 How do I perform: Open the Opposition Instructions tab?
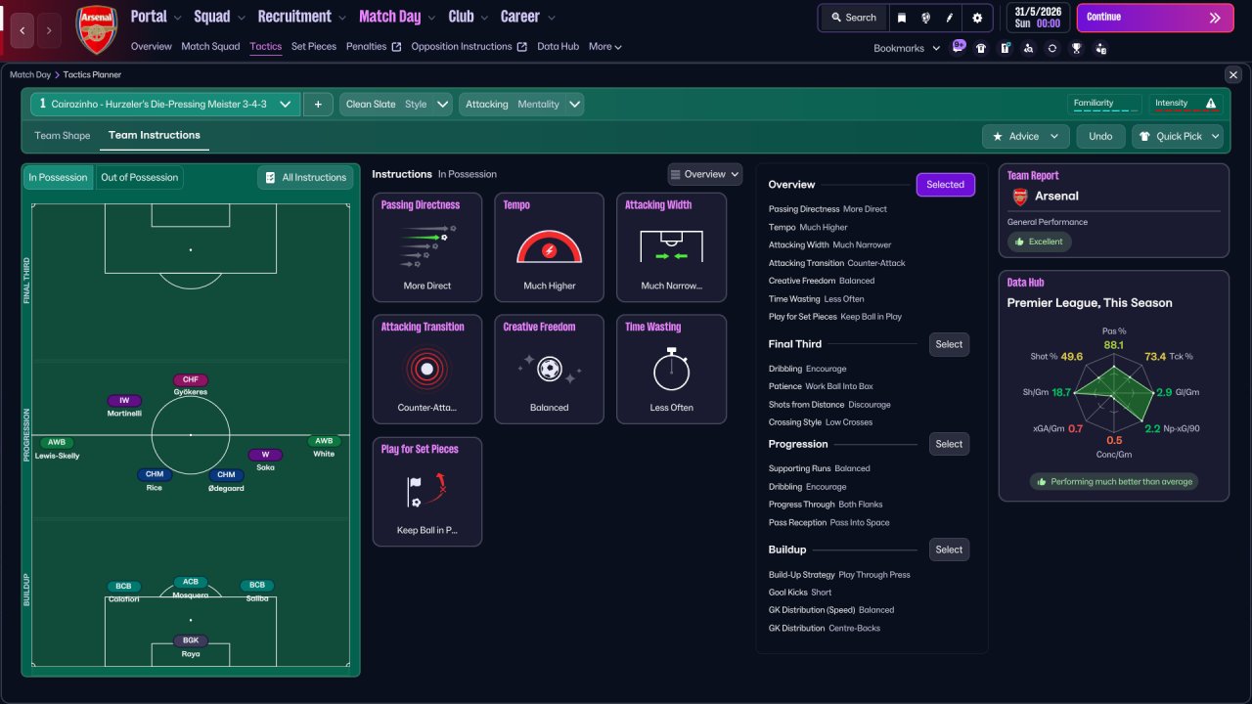click(x=469, y=46)
